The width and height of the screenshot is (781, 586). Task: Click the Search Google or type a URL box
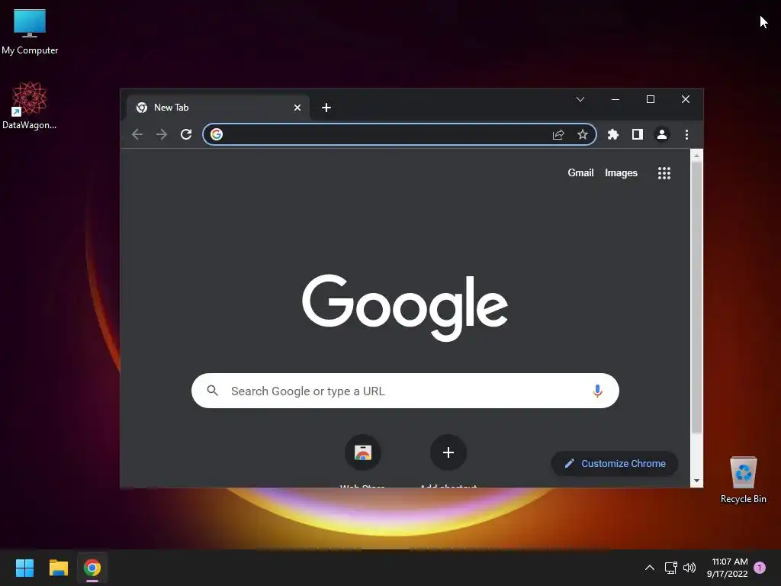[406, 391]
